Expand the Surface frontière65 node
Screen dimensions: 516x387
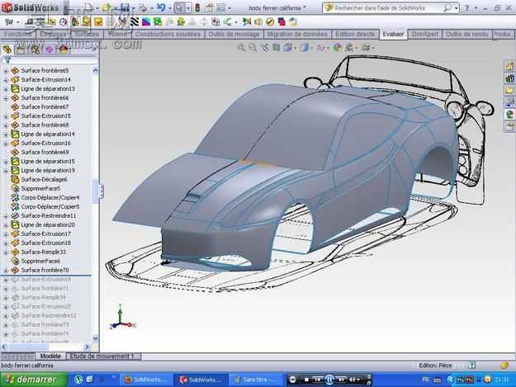coord(5,71)
